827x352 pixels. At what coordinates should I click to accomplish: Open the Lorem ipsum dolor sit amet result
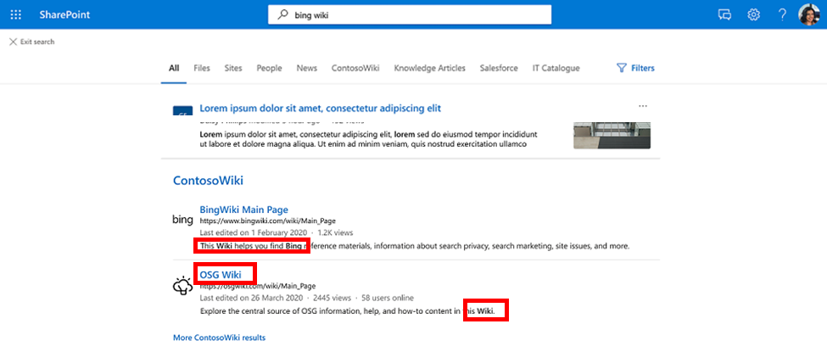point(320,109)
